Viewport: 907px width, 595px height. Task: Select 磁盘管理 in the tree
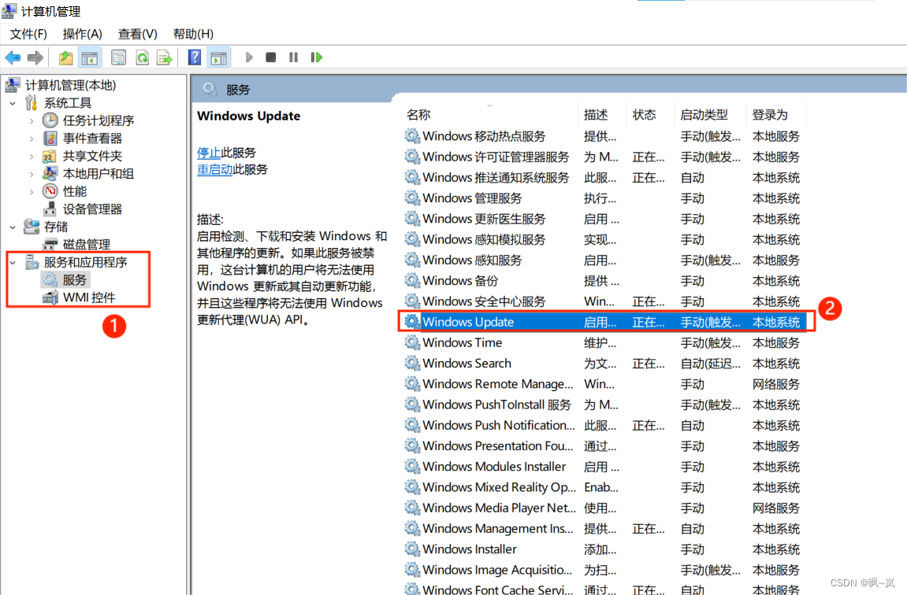[x=86, y=244]
